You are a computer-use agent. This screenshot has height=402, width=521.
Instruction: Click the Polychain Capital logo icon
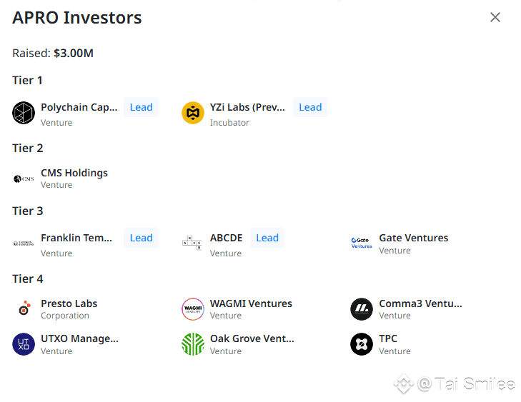[x=24, y=113]
